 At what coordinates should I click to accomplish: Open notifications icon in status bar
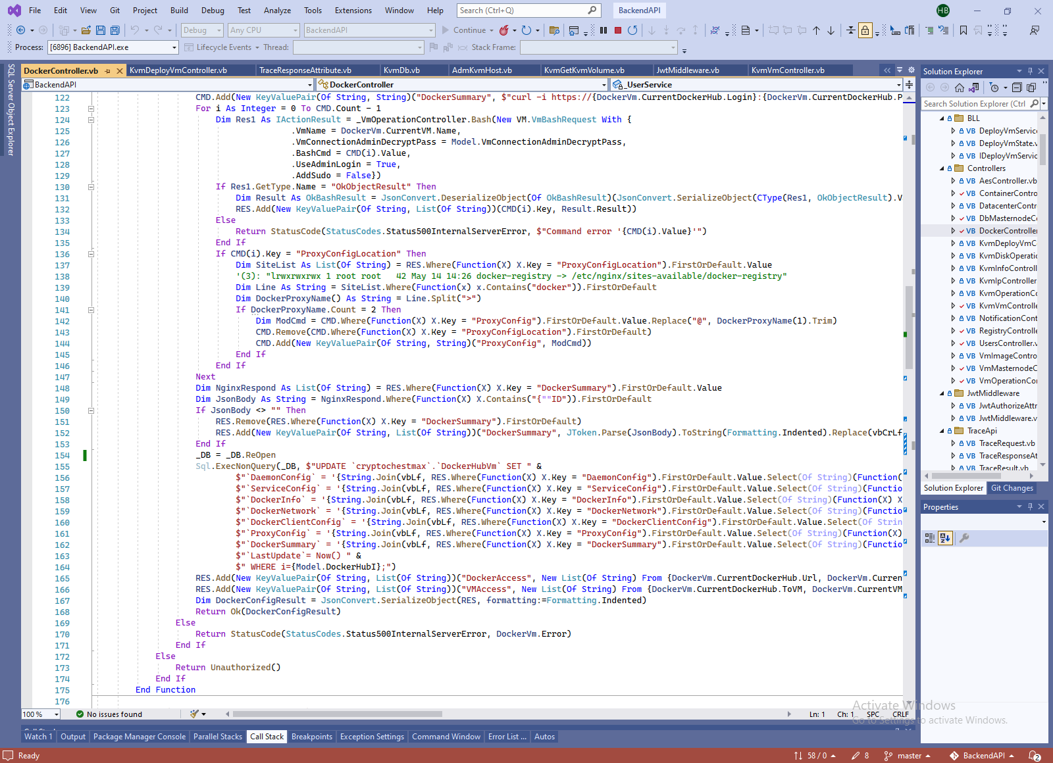tap(1035, 756)
